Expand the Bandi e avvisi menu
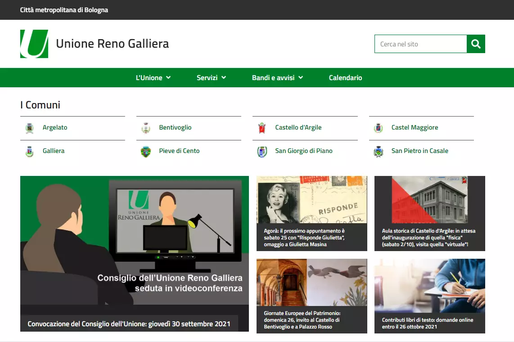 [277, 78]
